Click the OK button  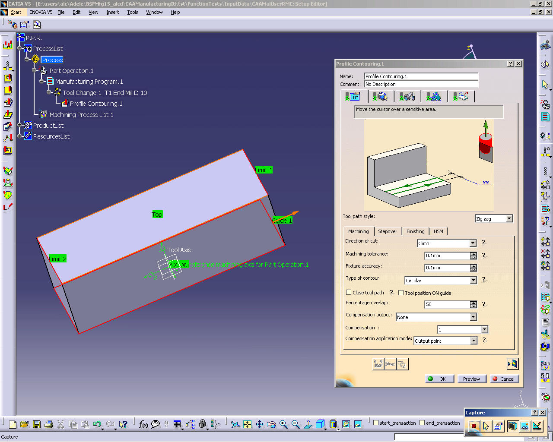[439, 379]
